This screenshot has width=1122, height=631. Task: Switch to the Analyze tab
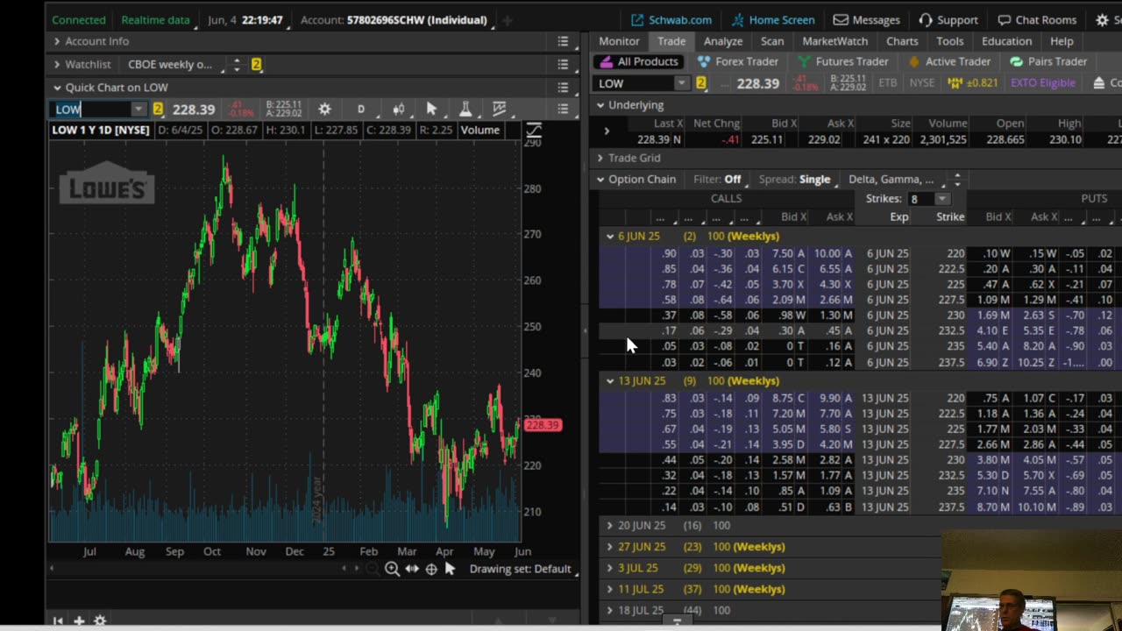coord(723,41)
